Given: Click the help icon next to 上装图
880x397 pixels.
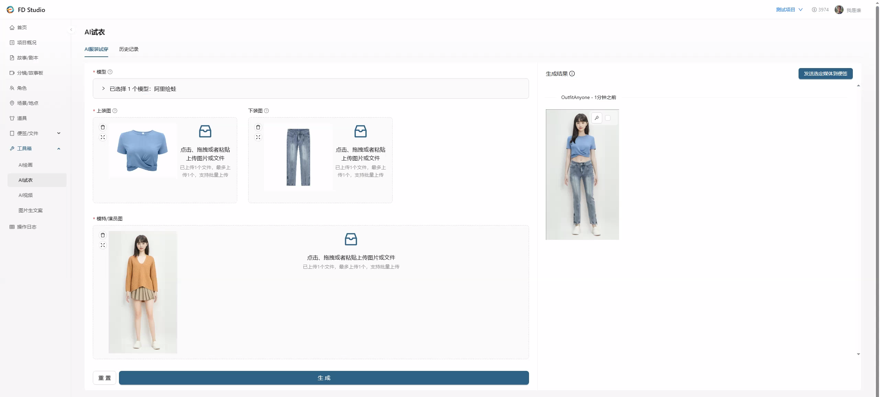Looking at the screenshot, I should pos(115,111).
